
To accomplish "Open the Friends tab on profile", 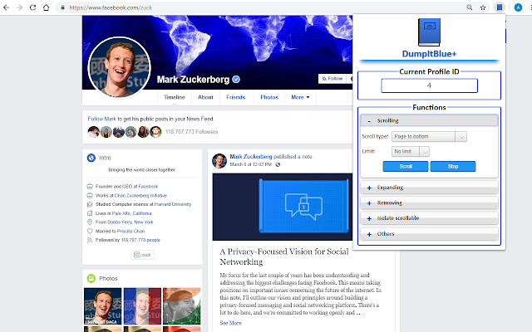I will coord(235,97).
